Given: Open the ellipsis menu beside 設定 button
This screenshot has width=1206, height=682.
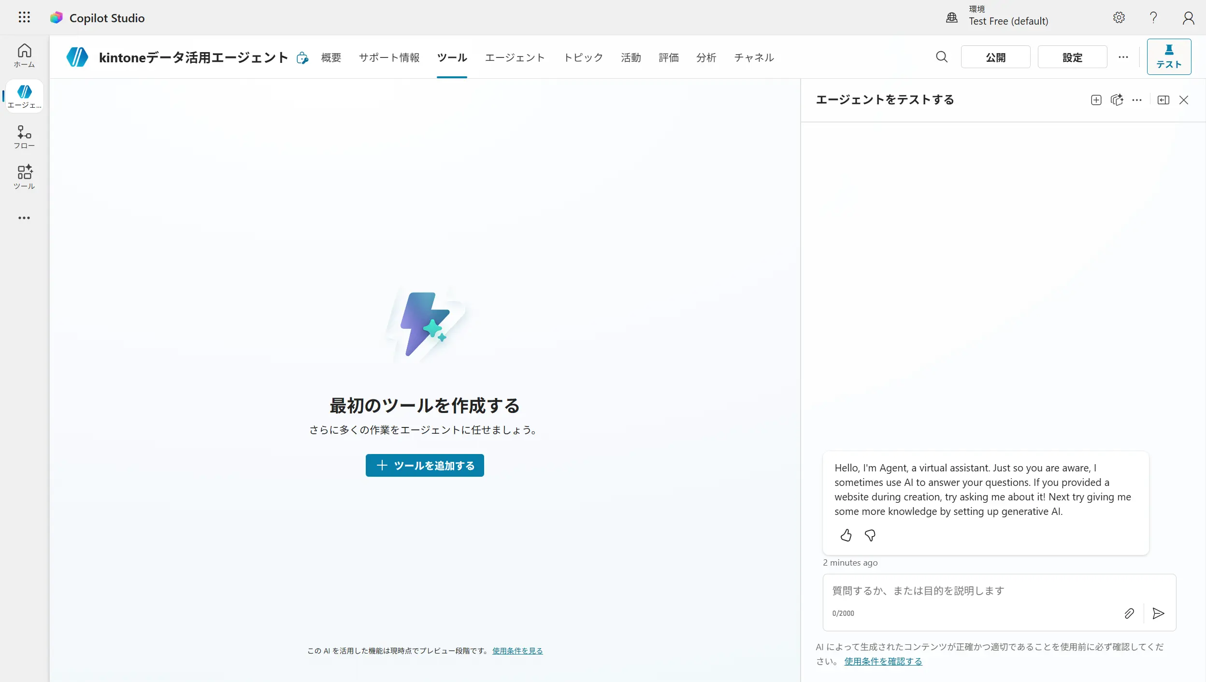Looking at the screenshot, I should (1123, 57).
